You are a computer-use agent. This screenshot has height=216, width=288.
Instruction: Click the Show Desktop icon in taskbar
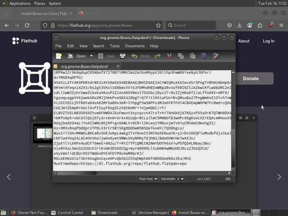(3, 213)
